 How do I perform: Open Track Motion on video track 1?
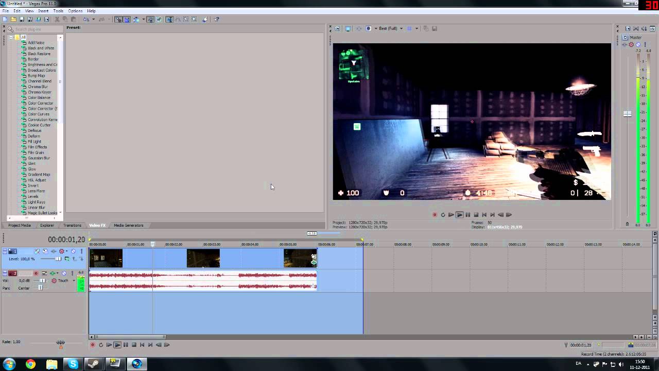(x=45, y=251)
